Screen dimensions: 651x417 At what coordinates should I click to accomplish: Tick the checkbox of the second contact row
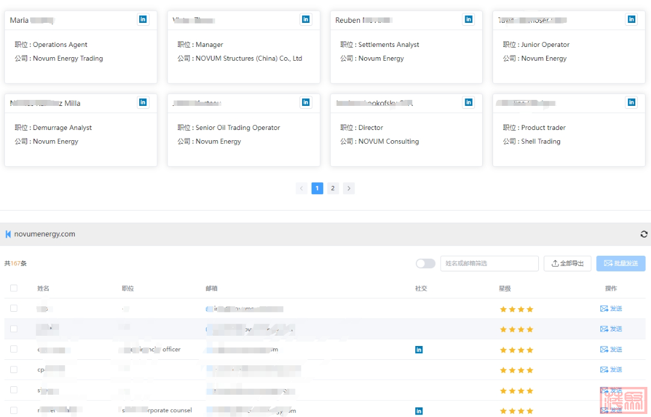14,329
